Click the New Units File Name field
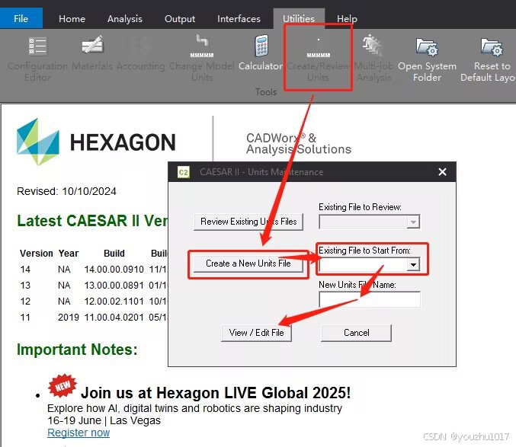The width and height of the screenshot is (516, 447). tap(370, 299)
